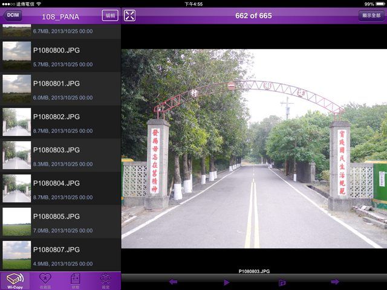Screen dimensions: 387x290
Task: Tap the fullscreen expand icon
Action: [x=129, y=16]
